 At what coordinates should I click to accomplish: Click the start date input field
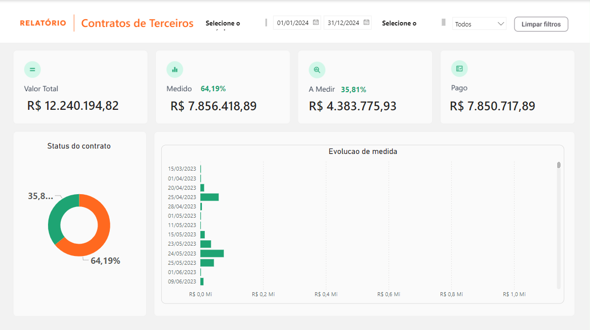tap(293, 22)
